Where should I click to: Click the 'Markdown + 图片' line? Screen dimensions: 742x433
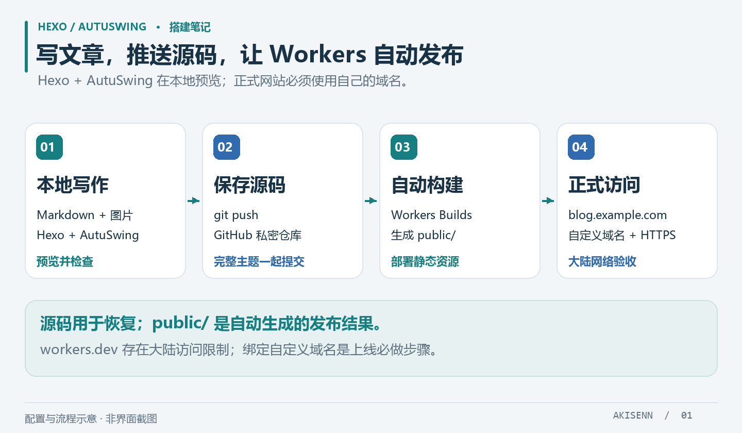pos(85,215)
